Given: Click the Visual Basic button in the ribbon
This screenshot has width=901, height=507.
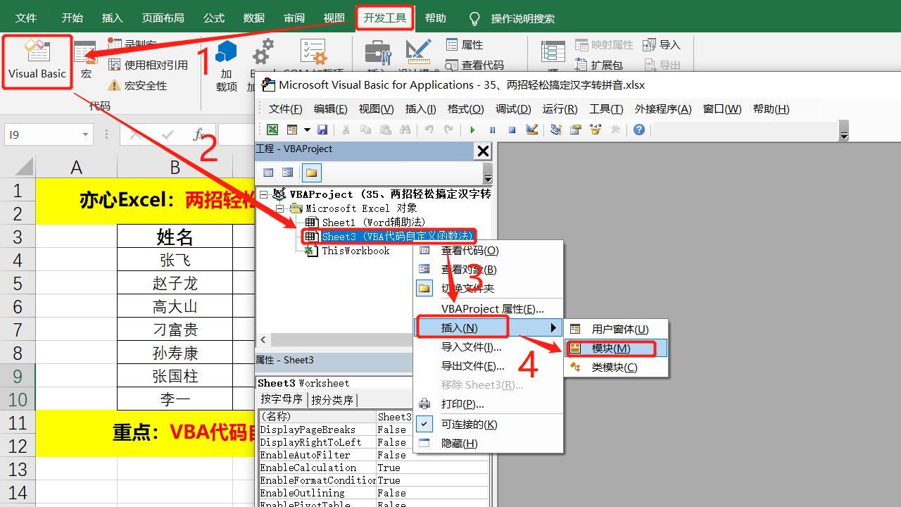Looking at the screenshot, I should click(37, 61).
